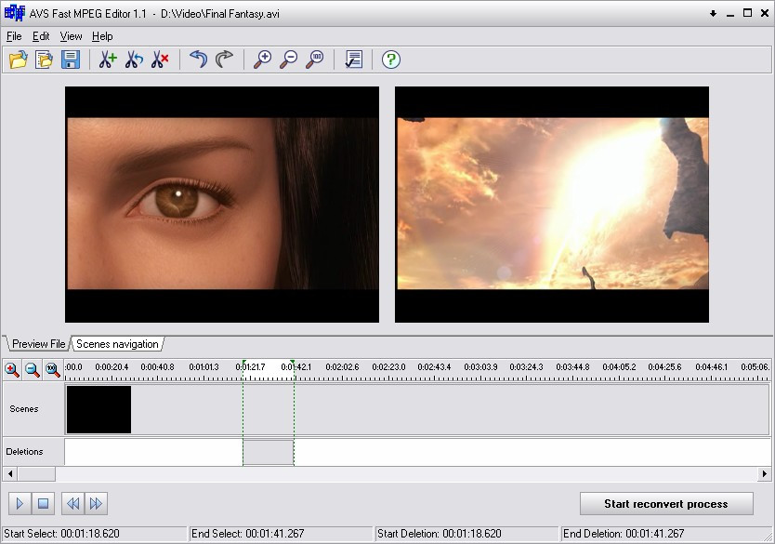Select the black scene thumbnail in Scenes
Viewport: 775px width, 544px height.
[99, 409]
